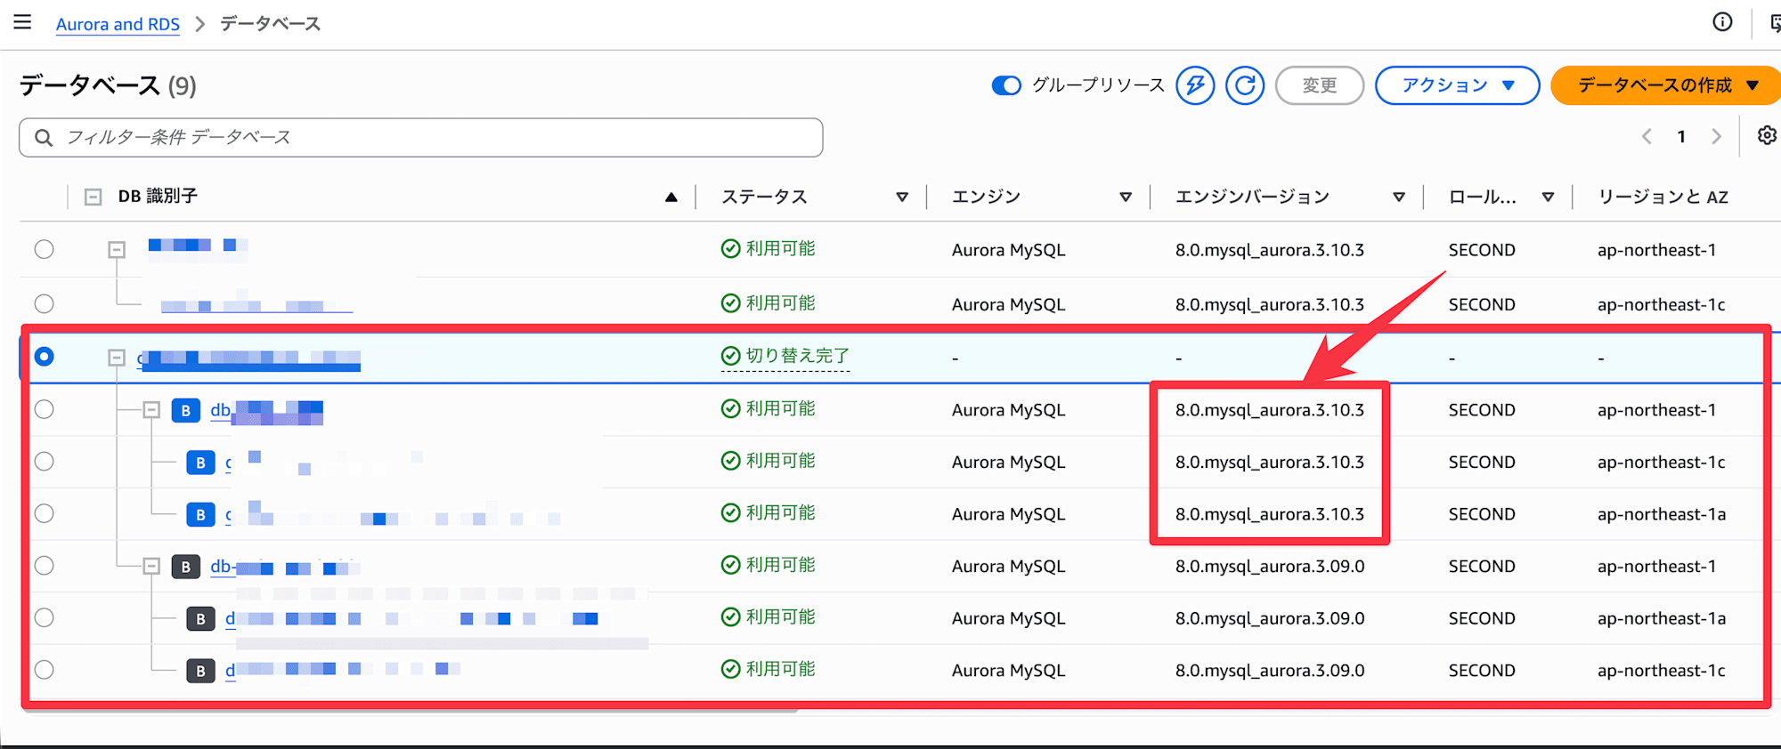Click status check icon in blue-badge ap-northeast-1 row
Image resolution: width=1781 pixels, height=749 pixels.
(730, 408)
